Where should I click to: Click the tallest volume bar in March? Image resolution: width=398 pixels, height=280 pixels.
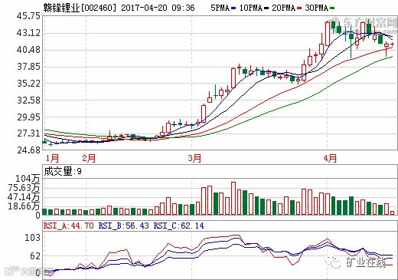coord(233,198)
